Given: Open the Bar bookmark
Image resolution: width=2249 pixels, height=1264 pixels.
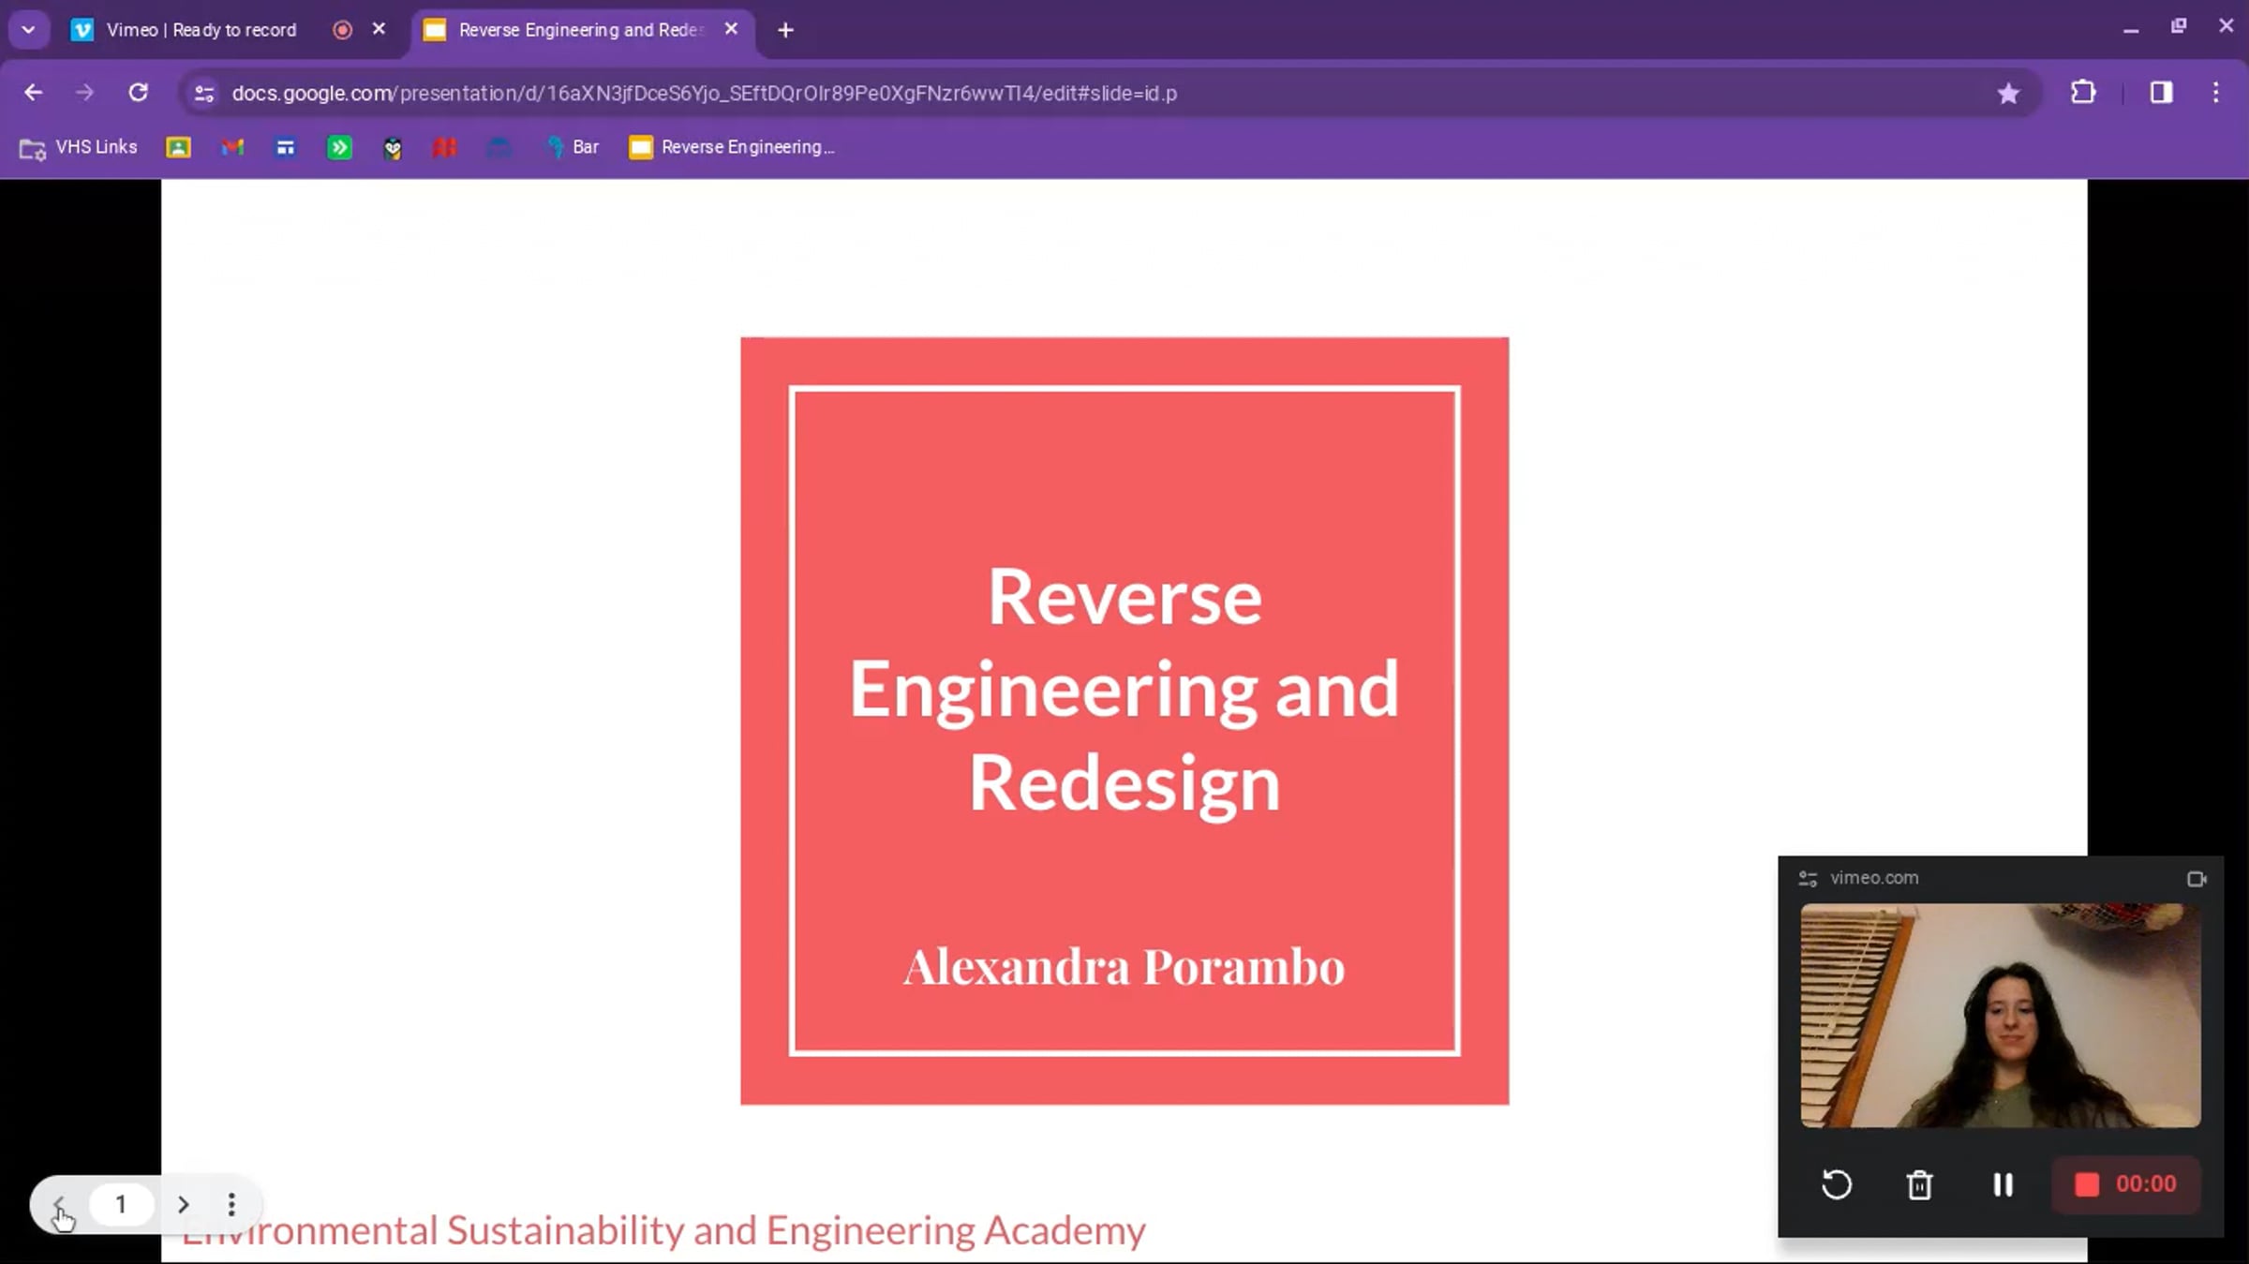Looking at the screenshot, I should [x=573, y=147].
